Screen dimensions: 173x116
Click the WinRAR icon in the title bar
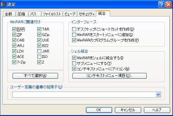[x=3, y=4]
